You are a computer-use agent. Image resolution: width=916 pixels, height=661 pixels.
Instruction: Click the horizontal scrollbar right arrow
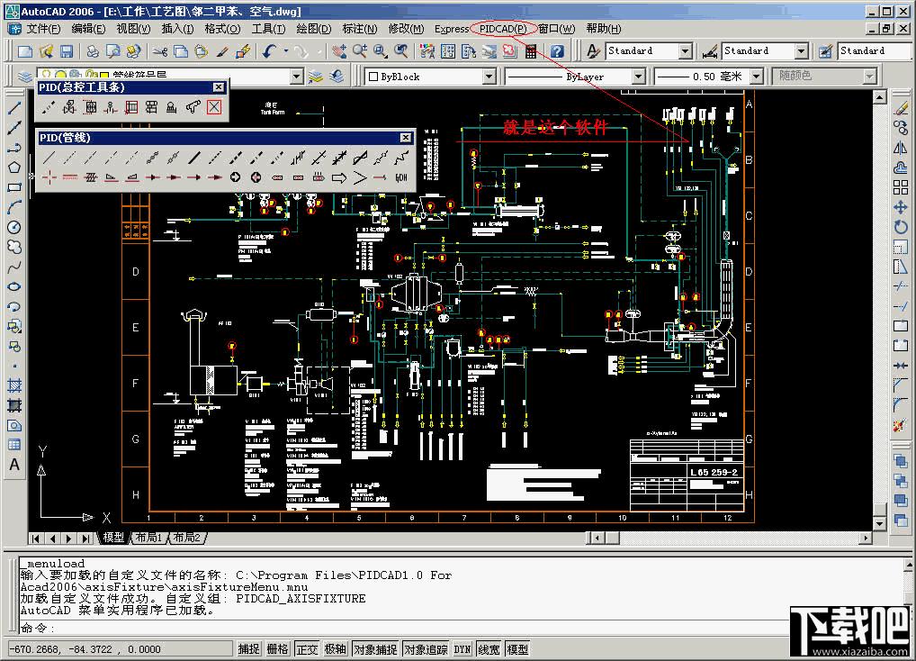(866, 538)
